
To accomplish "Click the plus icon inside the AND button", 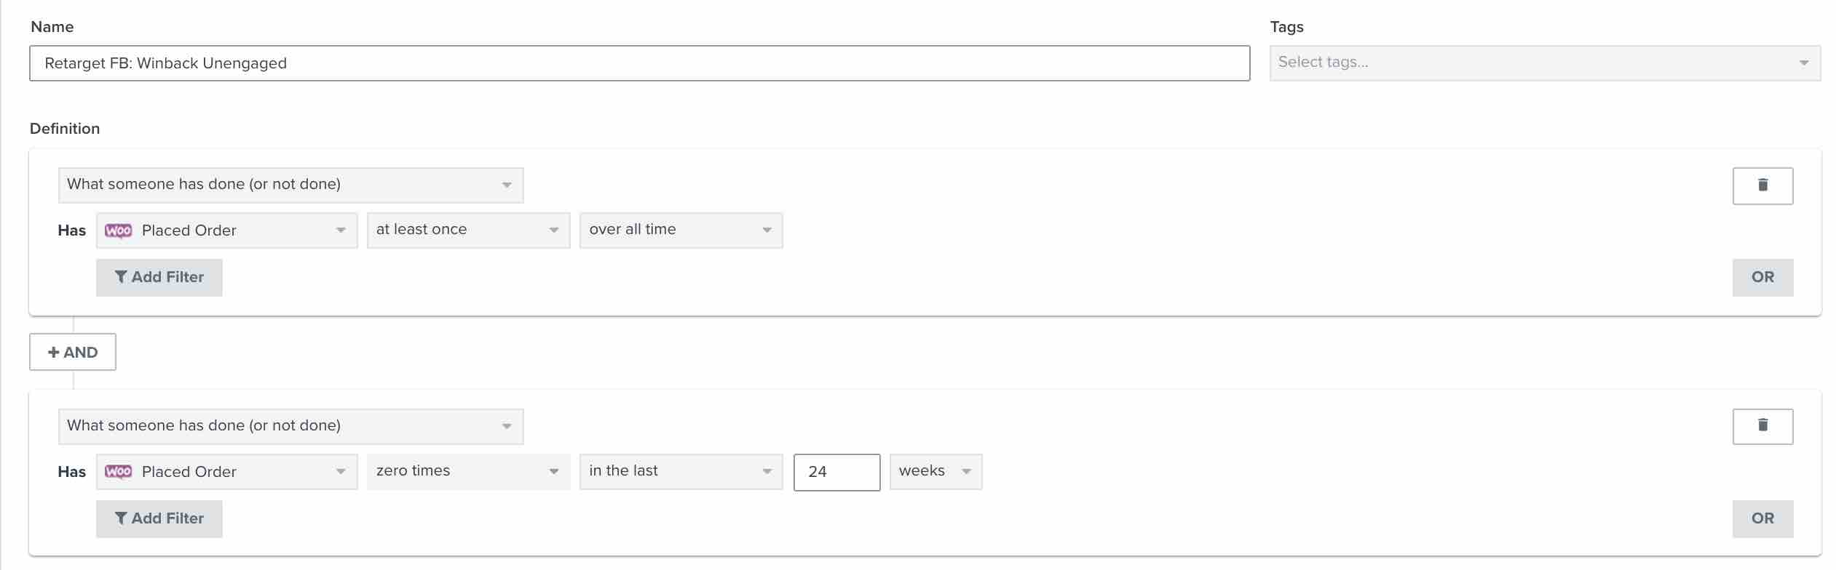I will 55,351.
